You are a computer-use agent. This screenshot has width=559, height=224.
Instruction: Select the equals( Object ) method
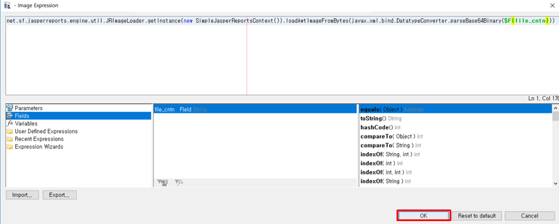tap(455, 110)
